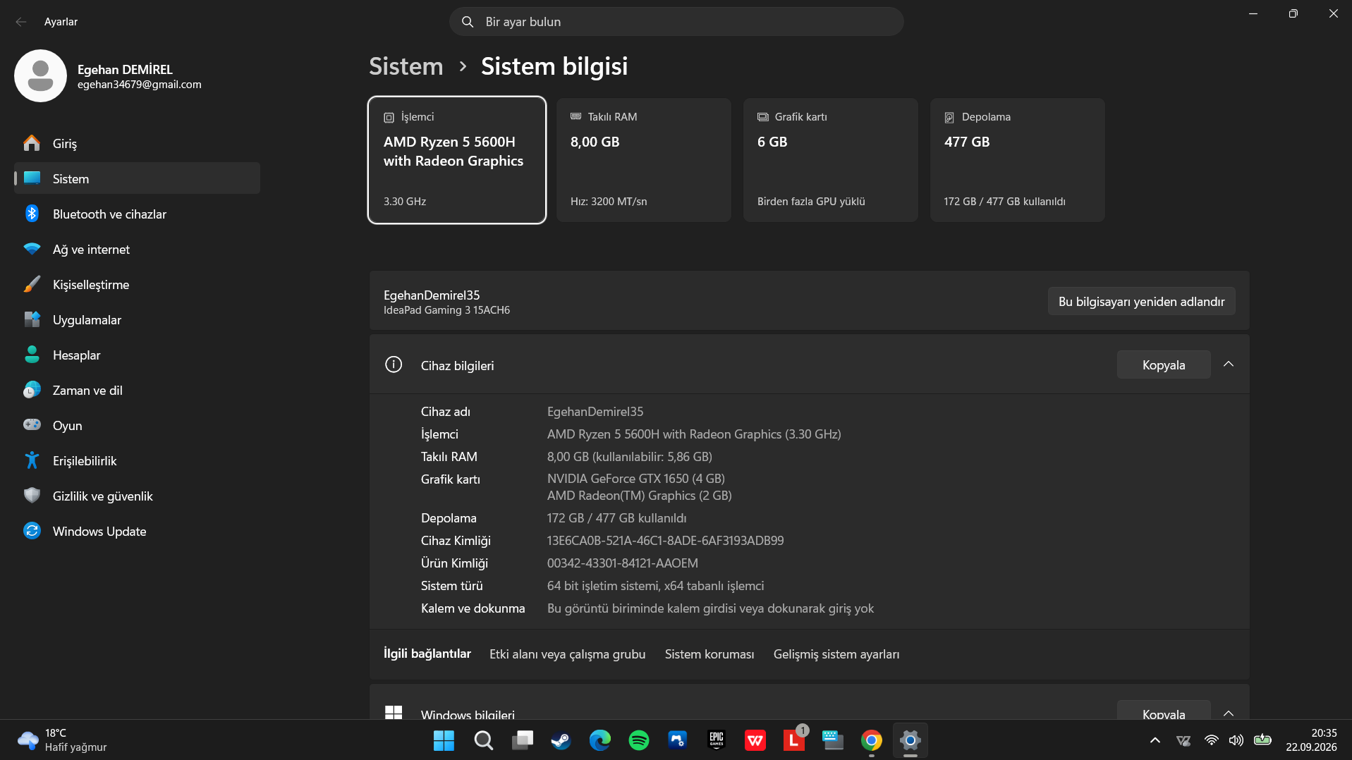Open 'Etki alanı veya çalışma grubu' link
This screenshot has height=760, width=1352.
[x=567, y=654]
